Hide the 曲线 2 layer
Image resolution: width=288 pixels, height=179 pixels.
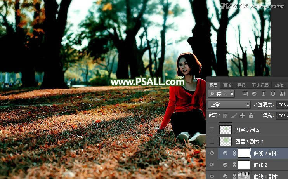coord(212,165)
